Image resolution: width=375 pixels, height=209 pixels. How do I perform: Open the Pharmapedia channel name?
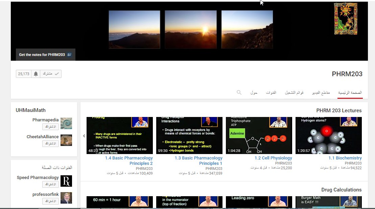[x=45, y=120]
